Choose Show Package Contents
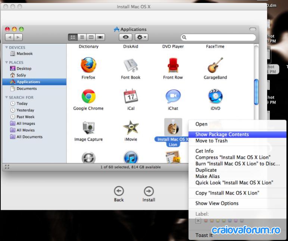Viewport: 288px width, 241px height. (x=237, y=134)
